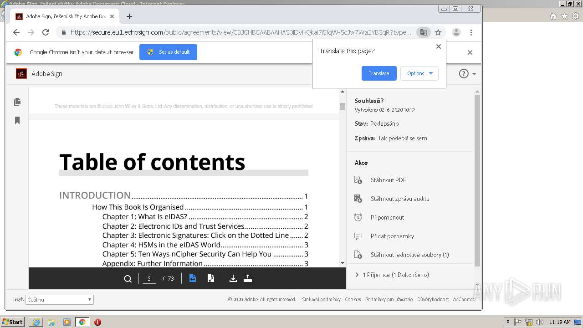Click the Adobe Sign logo
The height and width of the screenshot is (328, 583).
(x=21, y=74)
